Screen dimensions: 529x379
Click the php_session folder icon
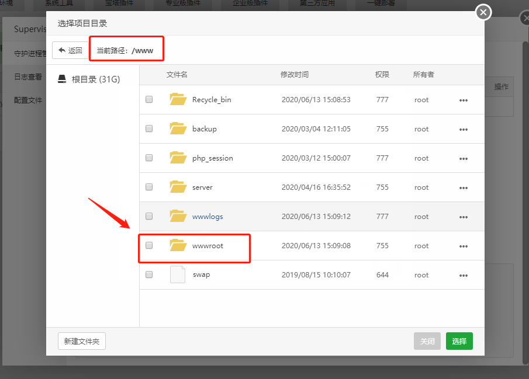(178, 158)
